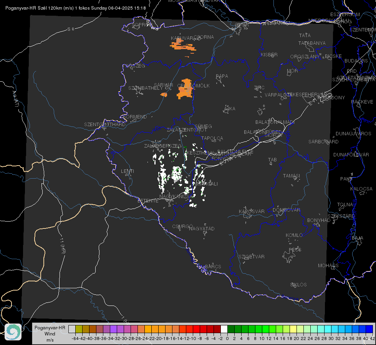Screen dimensions: 376x345
Task: Click the swirl logo icon beside the legend
Action: 13,332
